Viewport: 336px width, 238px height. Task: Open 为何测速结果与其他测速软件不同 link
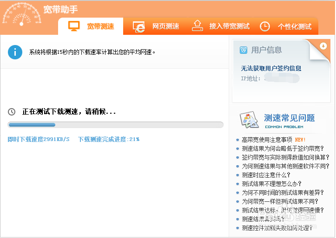[x=285, y=166]
